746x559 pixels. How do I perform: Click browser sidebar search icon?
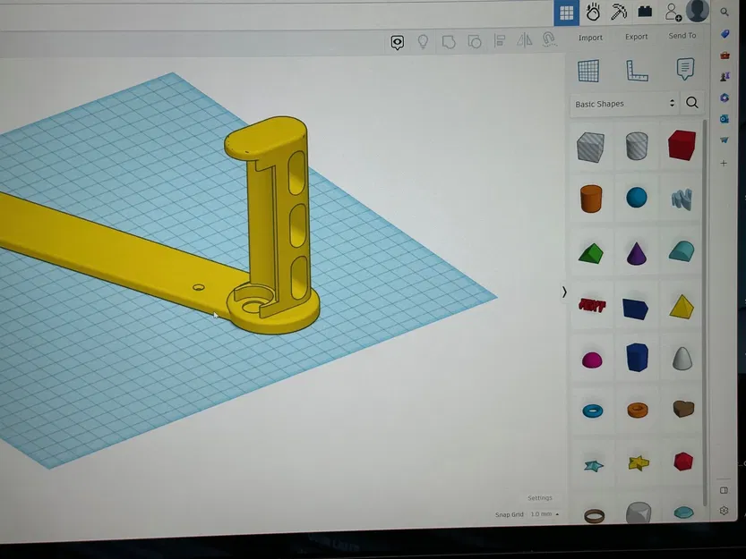click(x=725, y=13)
